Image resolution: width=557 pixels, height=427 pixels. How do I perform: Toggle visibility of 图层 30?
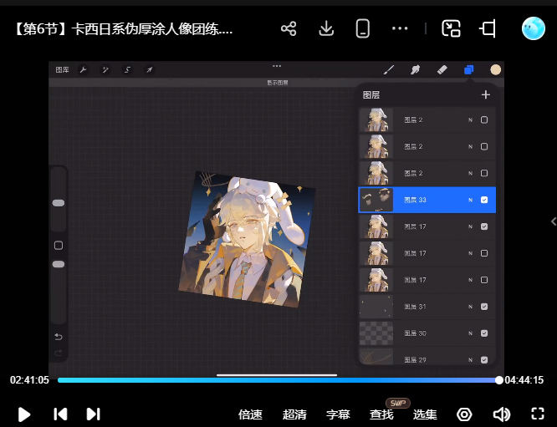(484, 333)
